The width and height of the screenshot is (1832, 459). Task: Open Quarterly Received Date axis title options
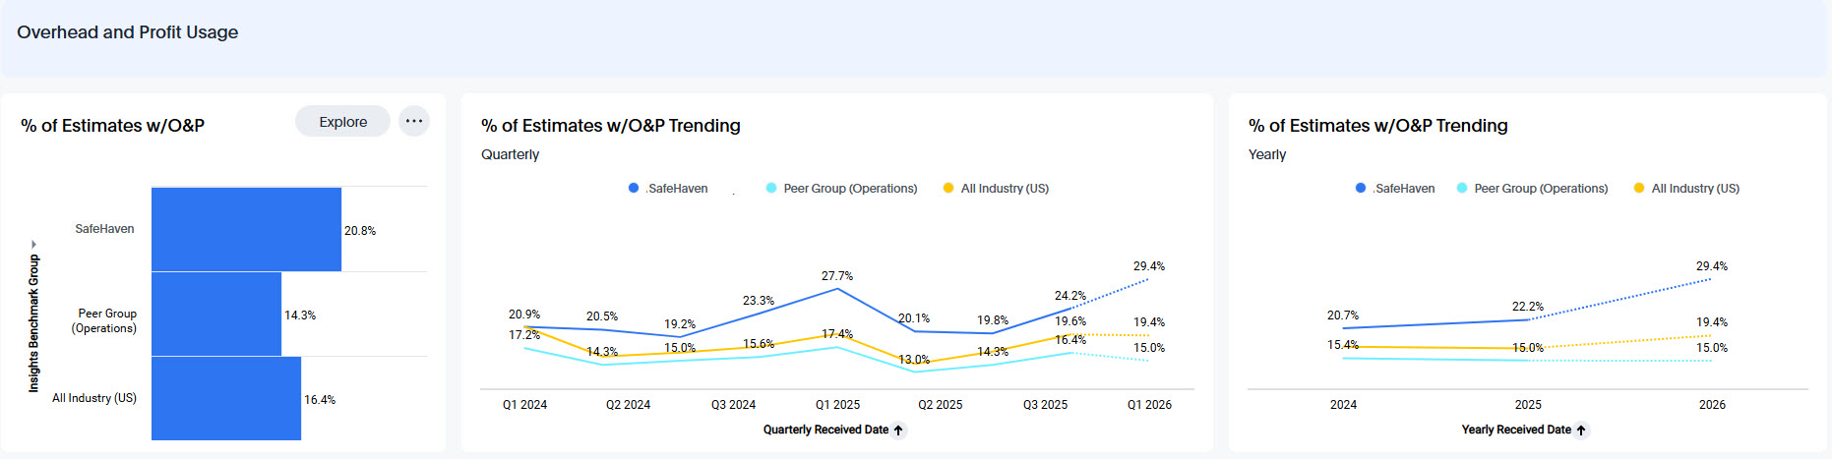[825, 430]
